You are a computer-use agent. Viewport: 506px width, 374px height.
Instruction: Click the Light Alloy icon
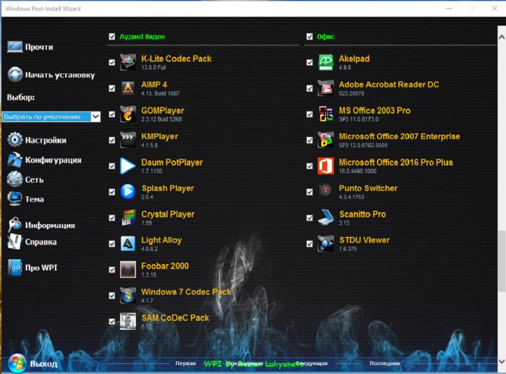coord(128,243)
